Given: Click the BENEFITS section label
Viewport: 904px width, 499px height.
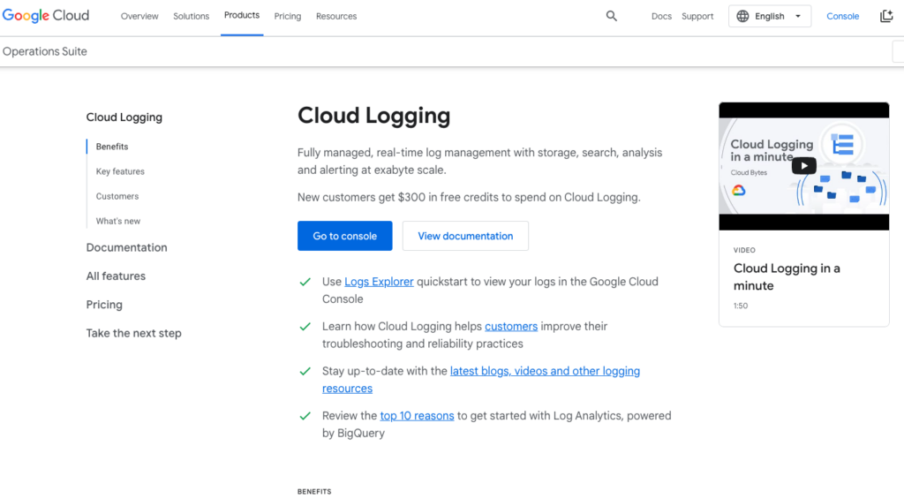Looking at the screenshot, I should (314, 492).
